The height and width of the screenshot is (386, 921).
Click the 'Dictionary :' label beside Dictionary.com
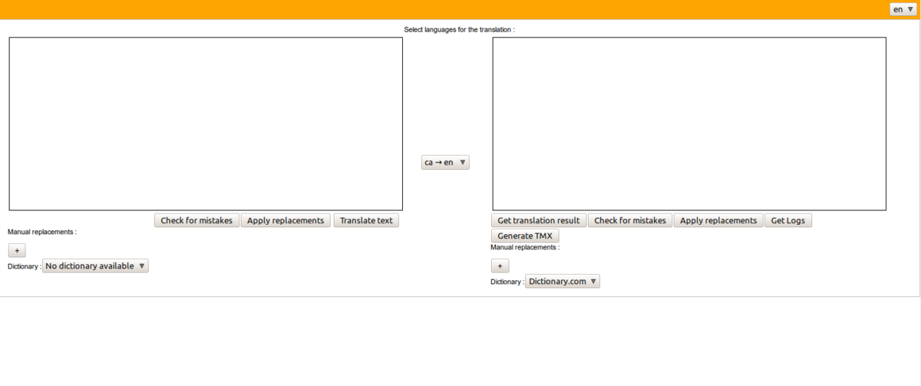(507, 282)
